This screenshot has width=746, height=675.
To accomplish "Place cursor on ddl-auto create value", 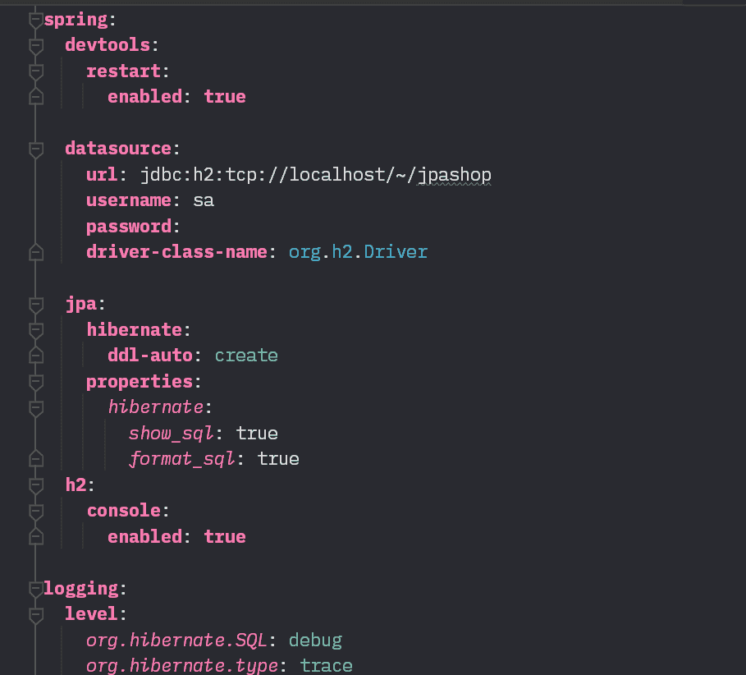I will 246,356.
